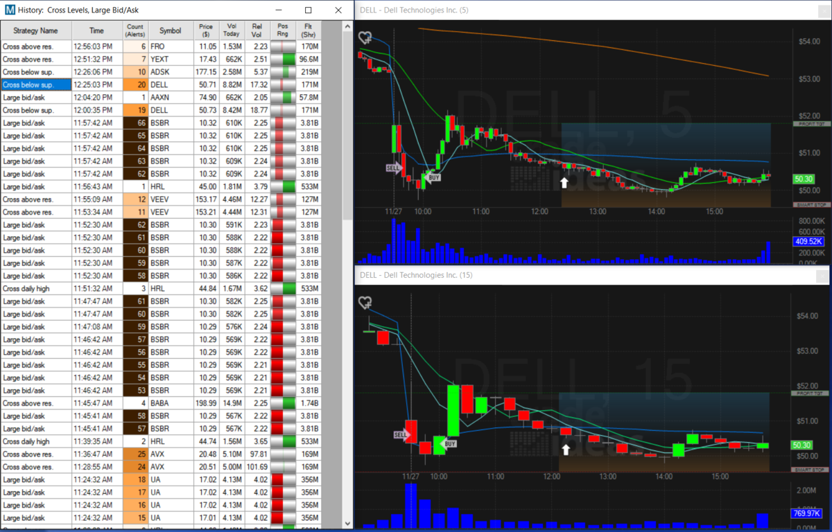
Task: Click the SMART STOP label on 15-minute chart
Action: [x=811, y=470]
